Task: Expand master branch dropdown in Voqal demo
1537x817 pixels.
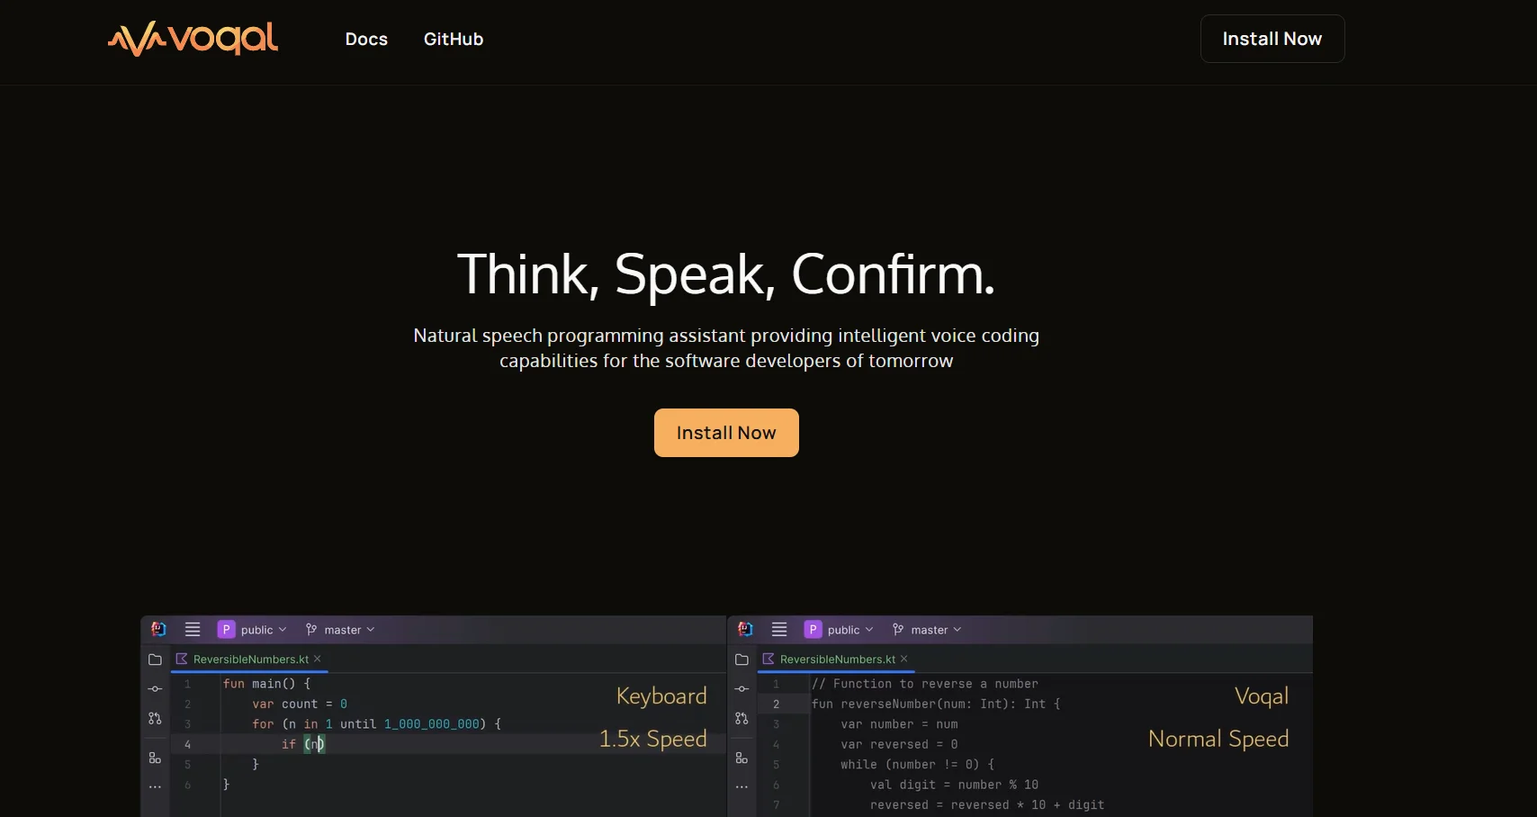Action: pyautogui.click(x=927, y=630)
